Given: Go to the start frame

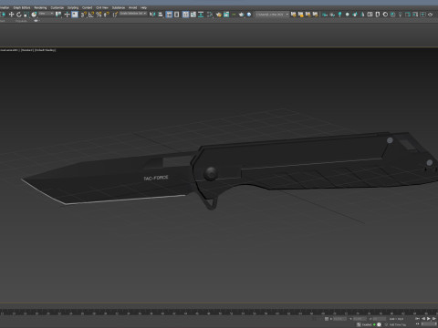Looking at the screenshot, I should (417, 319).
